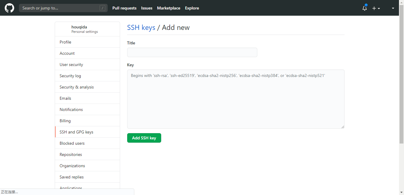Viewport: 404px width, 195px height.
Task: Click the 'SSH keys' breadcrumb link
Action: 141,28
